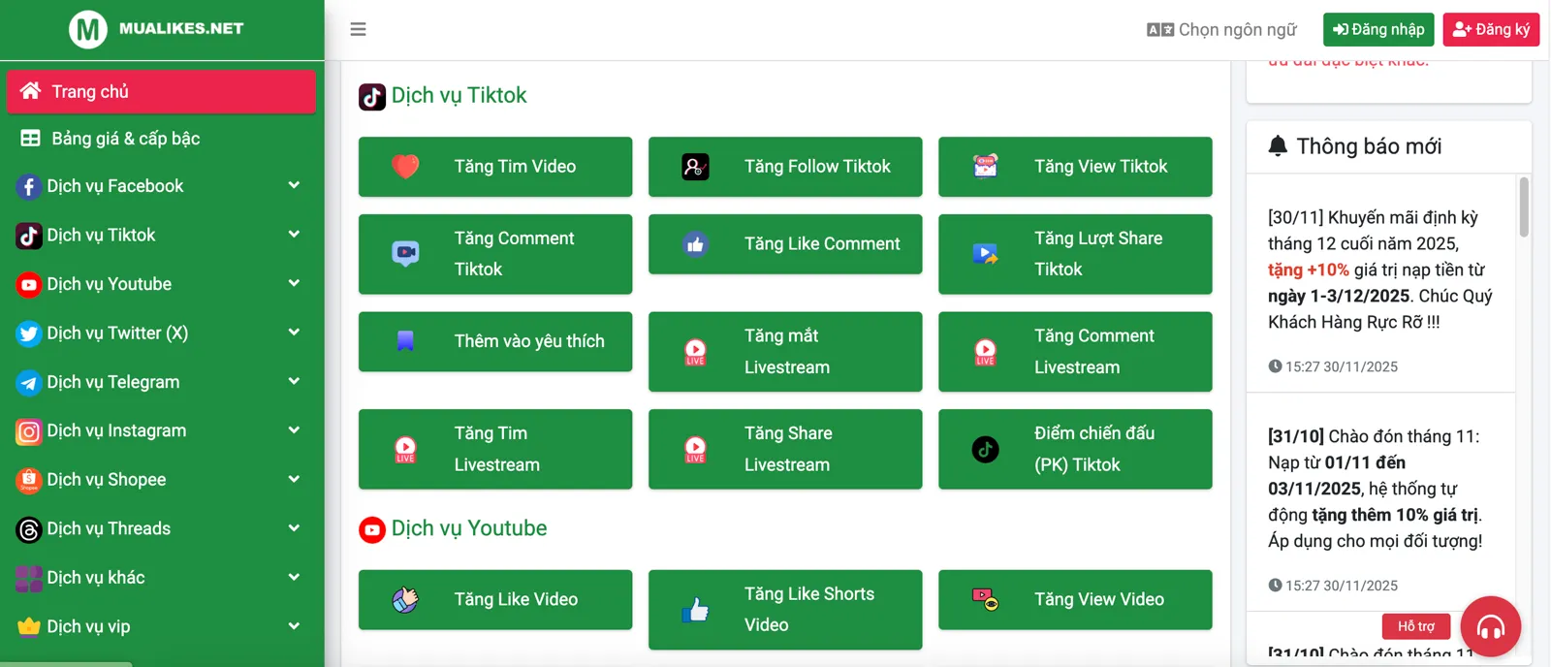Click the Hỗ trợ label near the support icon

click(1416, 626)
